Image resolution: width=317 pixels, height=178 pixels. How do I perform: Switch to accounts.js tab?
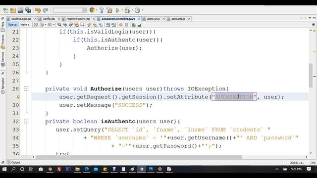click(x=178, y=19)
